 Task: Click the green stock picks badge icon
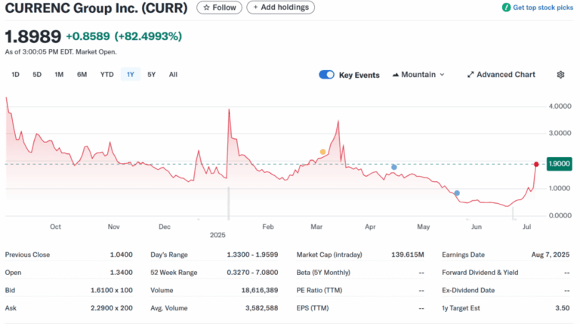[x=506, y=8]
